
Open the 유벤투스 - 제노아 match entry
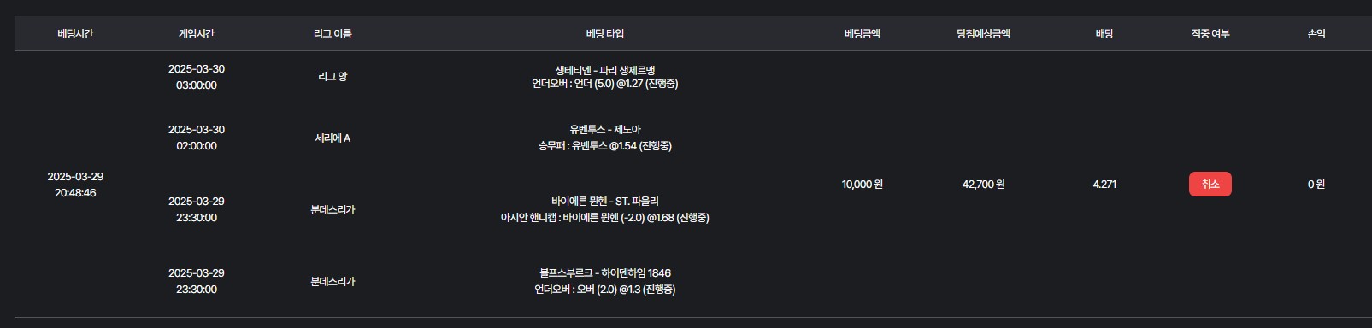point(605,130)
